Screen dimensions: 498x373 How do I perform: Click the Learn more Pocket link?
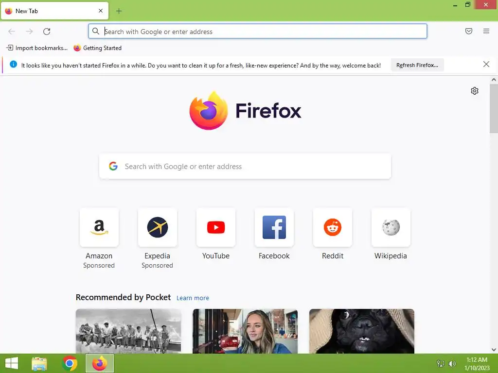click(193, 298)
